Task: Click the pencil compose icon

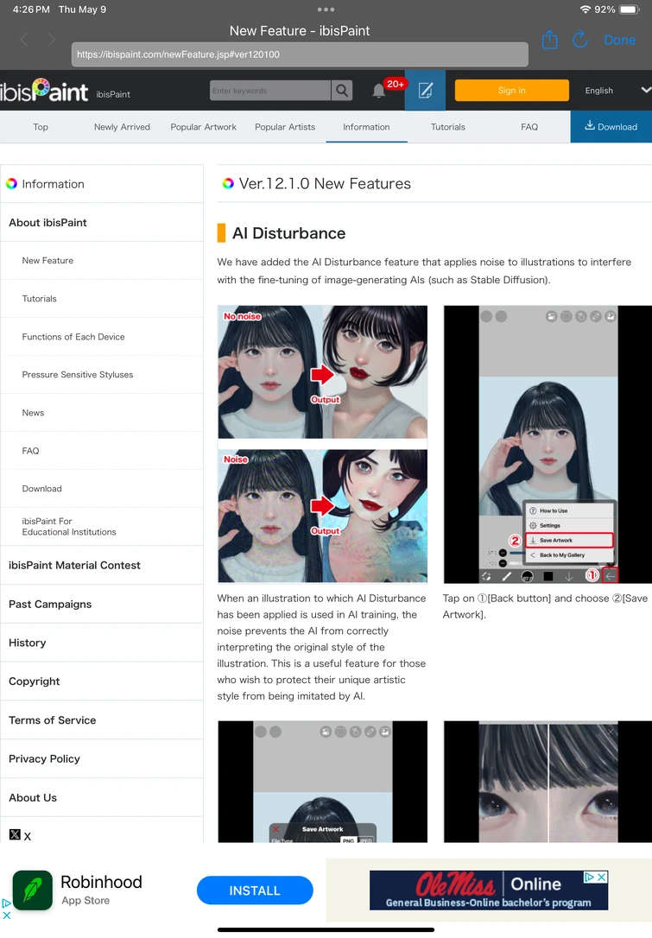Action: (x=425, y=91)
